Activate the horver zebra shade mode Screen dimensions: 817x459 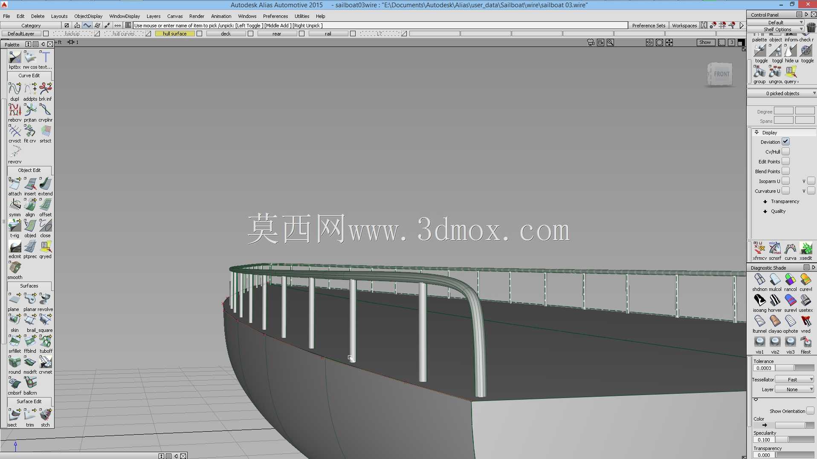click(x=775, y=300)
